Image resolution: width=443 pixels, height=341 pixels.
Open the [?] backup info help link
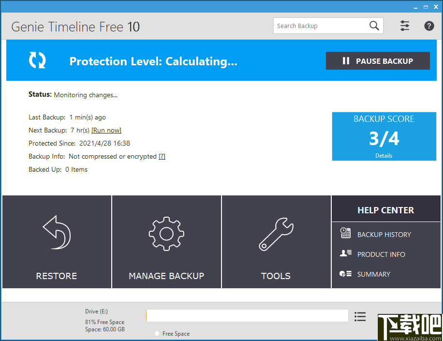pyautogui.click(x=162, y=157)
